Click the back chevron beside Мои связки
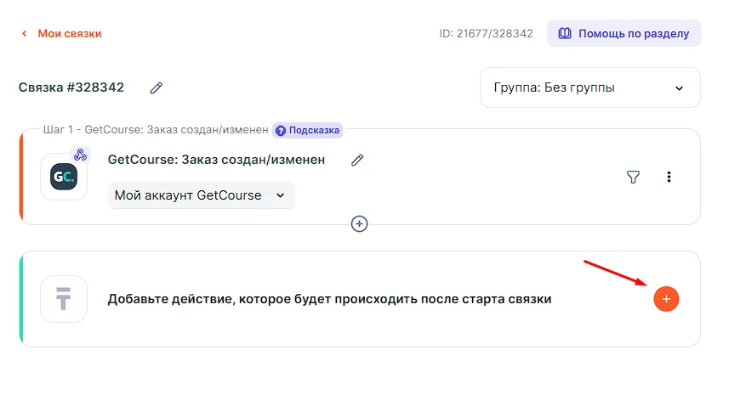This screenshot has height=395, width=746. coord(23,34)
